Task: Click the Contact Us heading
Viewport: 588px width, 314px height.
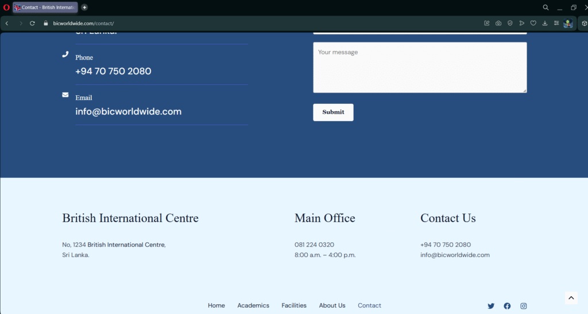Action: point(448,218)
